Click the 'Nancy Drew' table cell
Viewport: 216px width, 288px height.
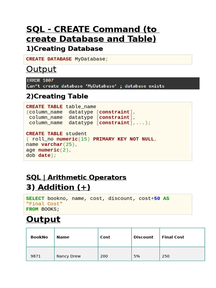click(x=69, y=256)
